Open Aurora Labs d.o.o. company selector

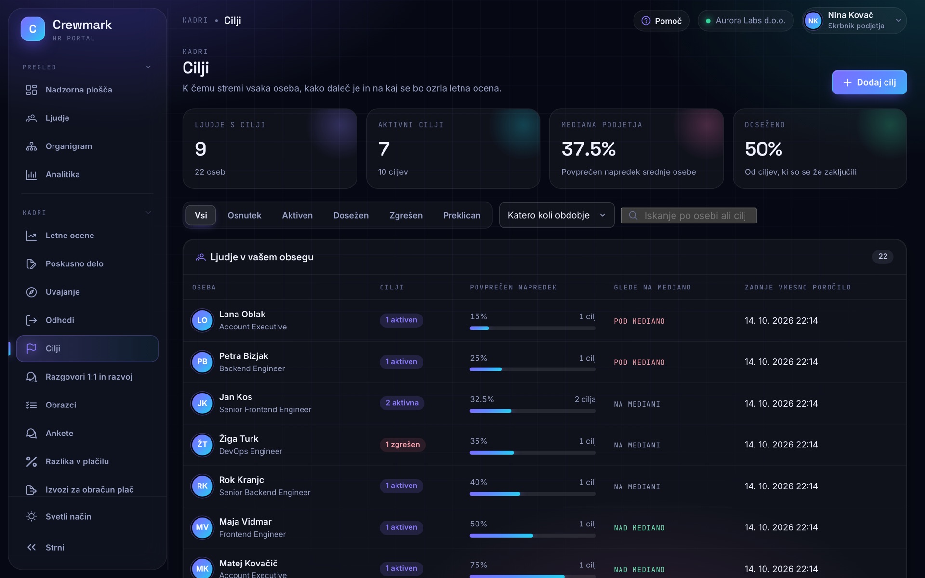[745, 21]
